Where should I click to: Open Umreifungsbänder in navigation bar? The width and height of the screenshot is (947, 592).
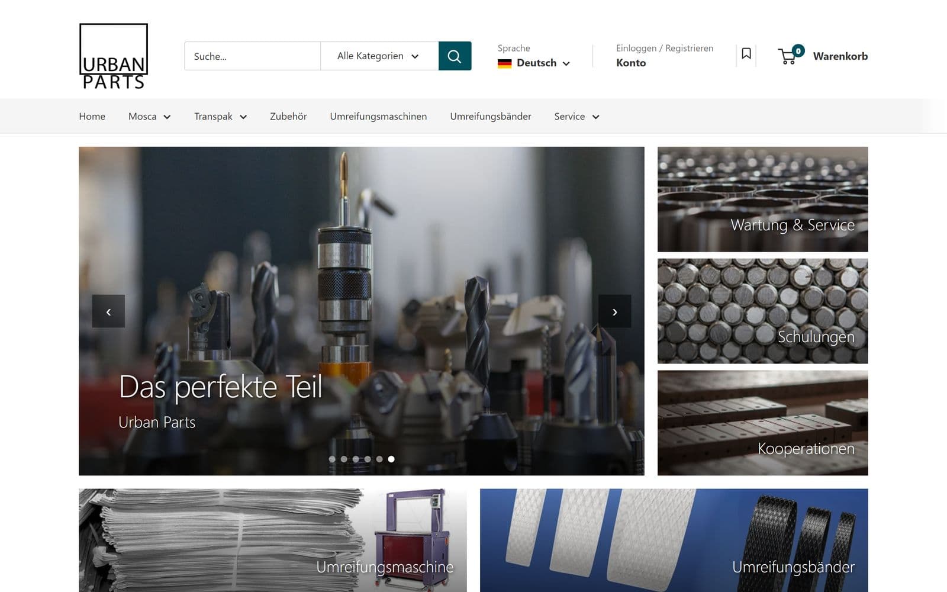(491, 117)
